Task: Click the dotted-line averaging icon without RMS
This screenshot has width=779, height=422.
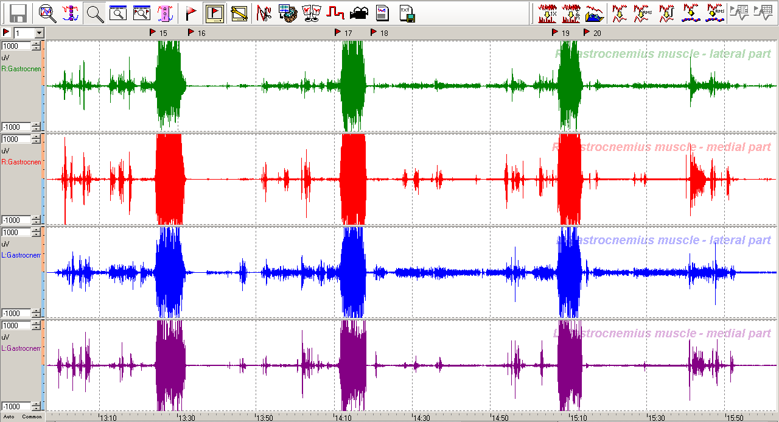Action: tap(690, 13)
